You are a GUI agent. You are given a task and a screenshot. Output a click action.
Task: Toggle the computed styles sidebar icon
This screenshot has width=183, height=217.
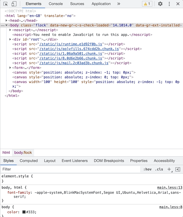point(178,169)
